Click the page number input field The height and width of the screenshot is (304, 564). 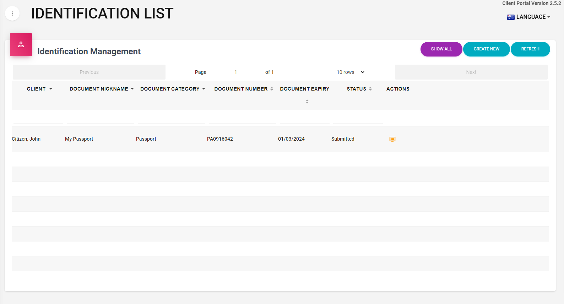pyautogui.click(x=235, y=72)
